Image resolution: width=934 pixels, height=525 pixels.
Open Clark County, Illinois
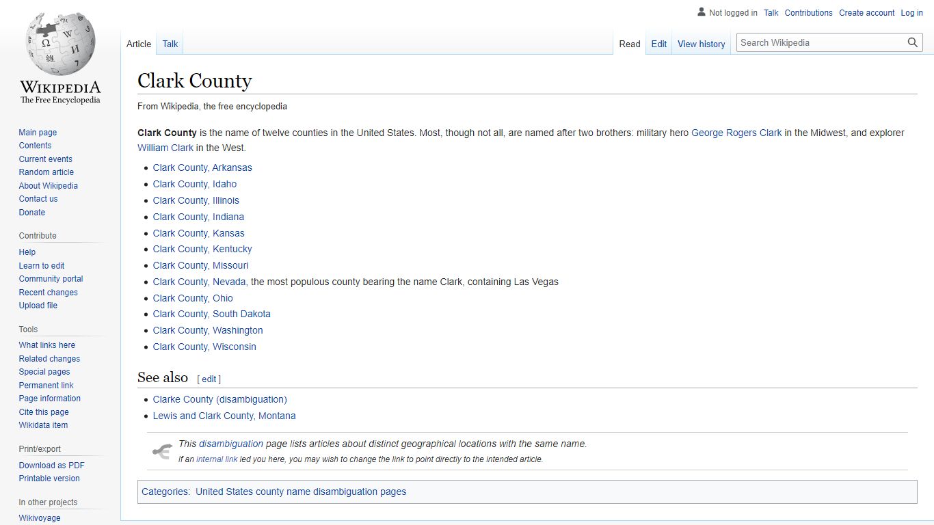coord(196,200)
